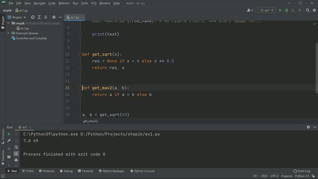Toggle soft-wrap in Run console
318x179 pixels.
pyautogui.click(x=16, y=147)
